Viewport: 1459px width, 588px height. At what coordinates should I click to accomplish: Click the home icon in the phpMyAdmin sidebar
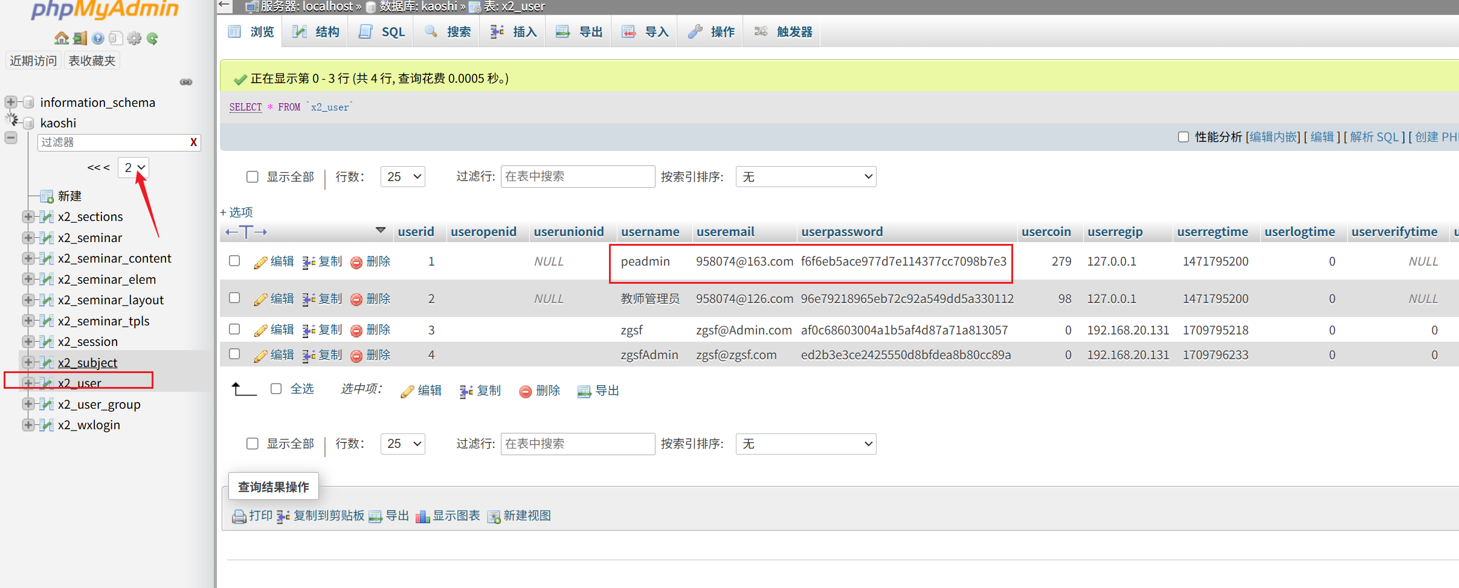(61, 39)
